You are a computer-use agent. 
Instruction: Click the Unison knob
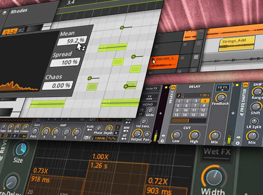coord(25,127)
